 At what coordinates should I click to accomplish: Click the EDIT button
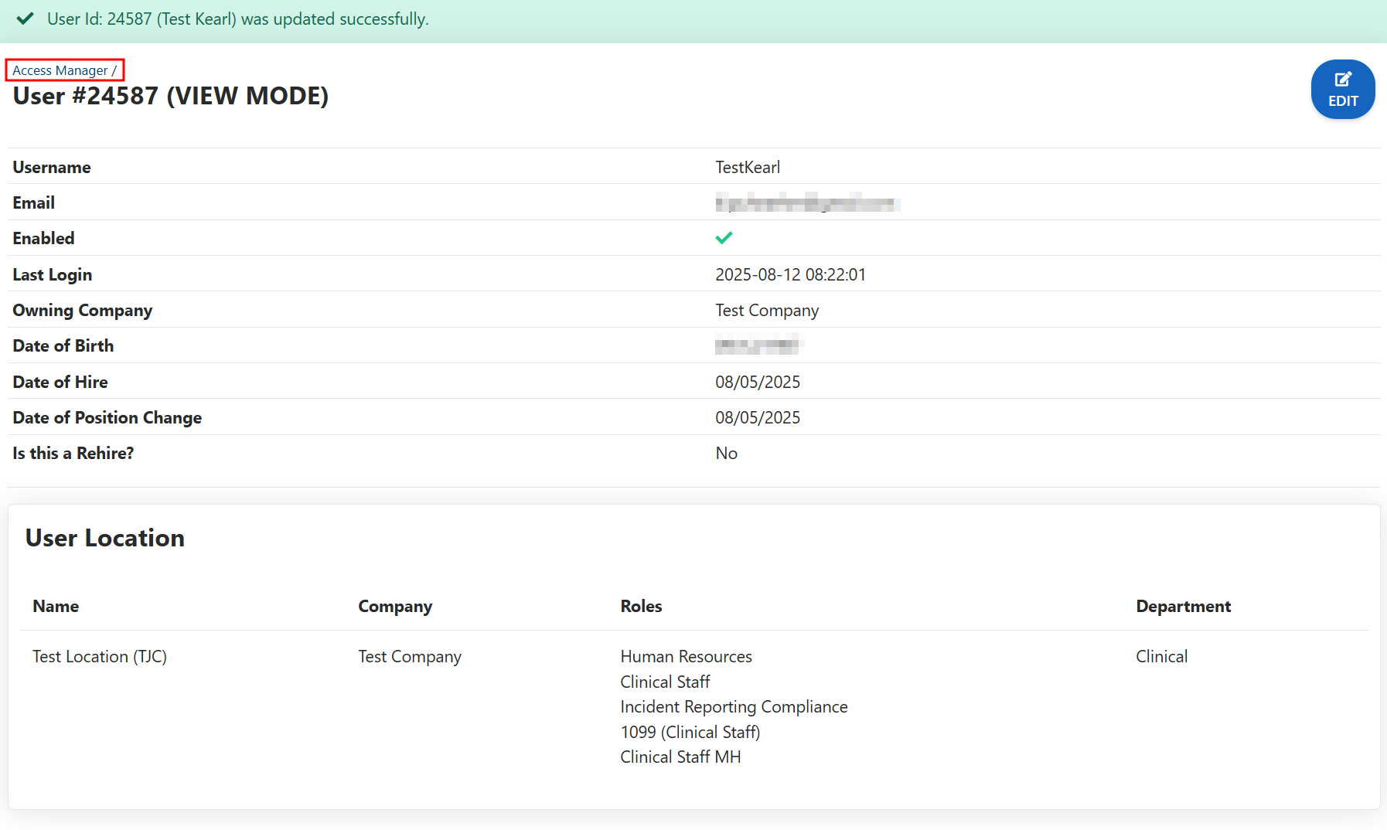click(1342, 90)
